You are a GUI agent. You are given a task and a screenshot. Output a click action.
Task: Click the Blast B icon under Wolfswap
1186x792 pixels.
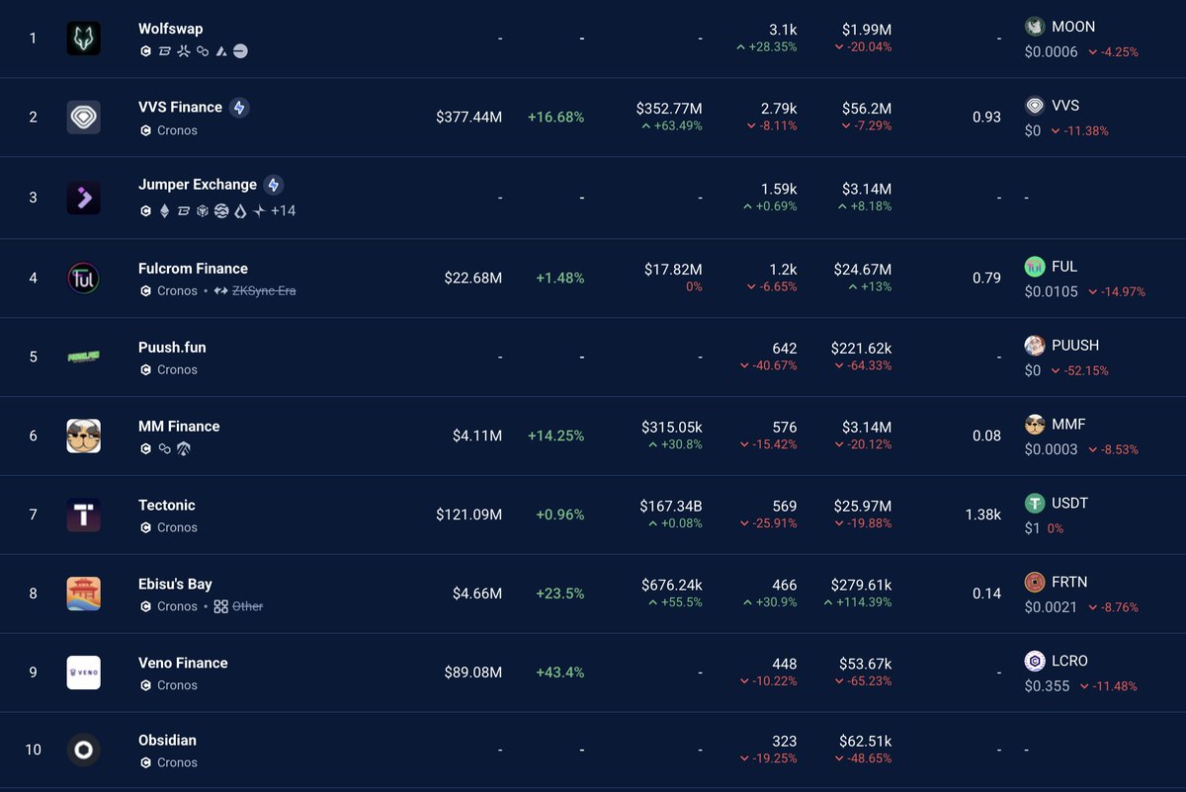[x=165, y=51]
